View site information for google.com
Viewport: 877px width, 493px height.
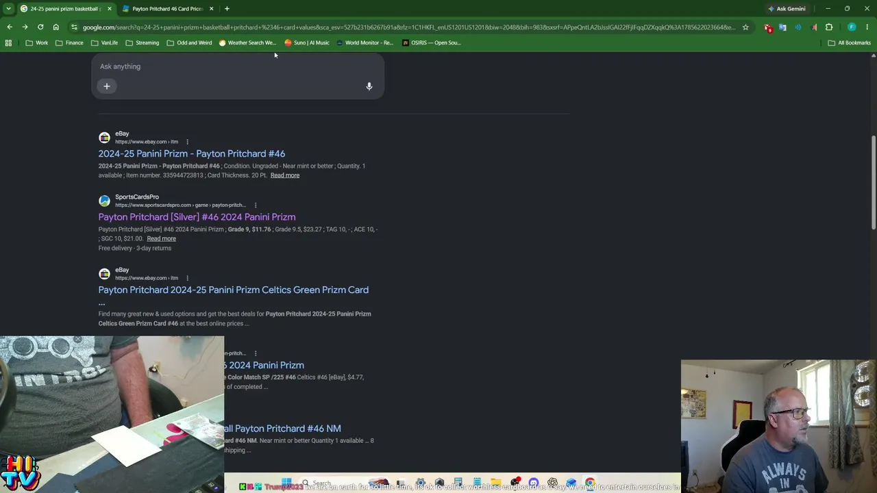click(x=74, y=27)
